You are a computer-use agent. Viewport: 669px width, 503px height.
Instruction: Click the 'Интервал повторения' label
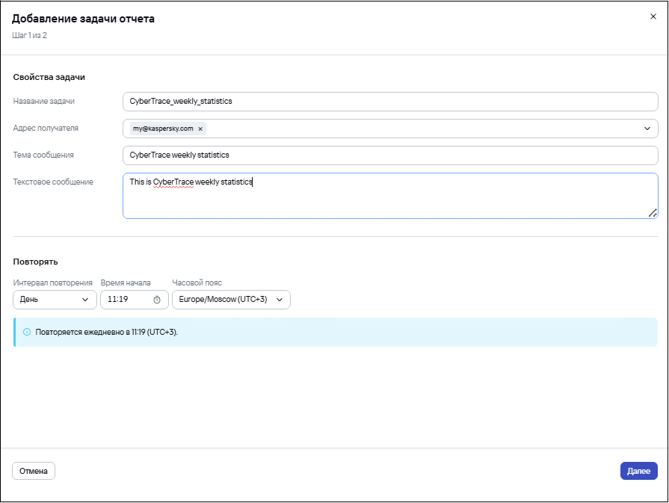pyautogui.click(x=53, y=283)
